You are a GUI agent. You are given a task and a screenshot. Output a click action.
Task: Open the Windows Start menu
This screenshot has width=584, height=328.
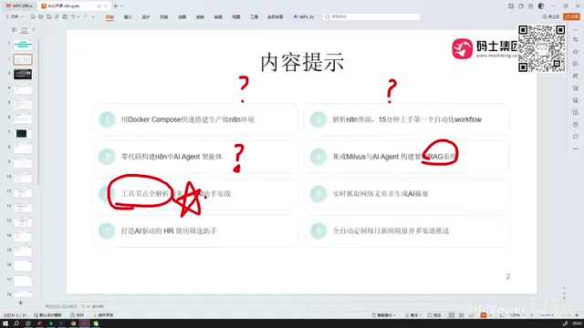pyautogui.click(x=5, y=323)
